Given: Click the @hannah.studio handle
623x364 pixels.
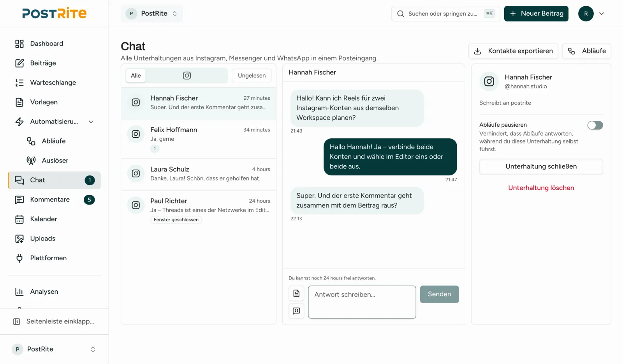Looking at the screenshot, I should pyautogui.click(x=526, y=87).
